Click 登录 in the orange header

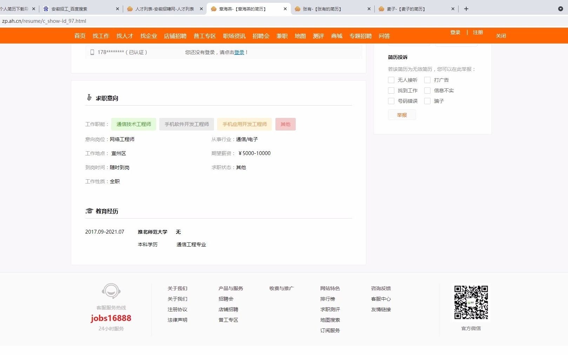[x=455, y=32]
